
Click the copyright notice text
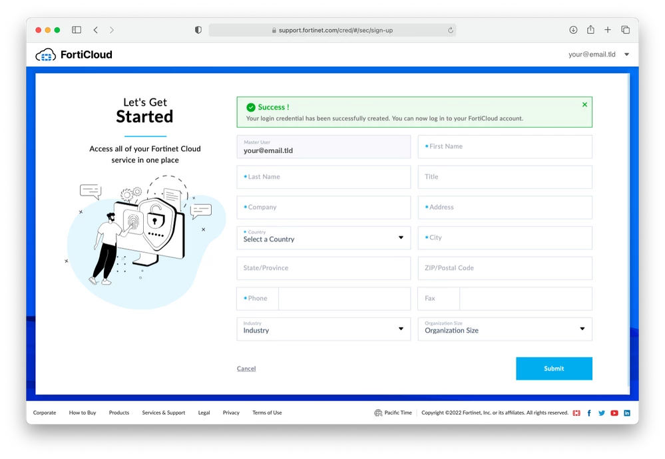pyautogui.click(x=495, y=413)
